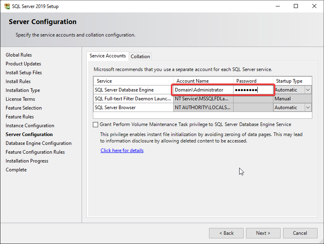Click Instance Configuration step
Viewport: 324px width, 244px height.
tap(30, 126)
